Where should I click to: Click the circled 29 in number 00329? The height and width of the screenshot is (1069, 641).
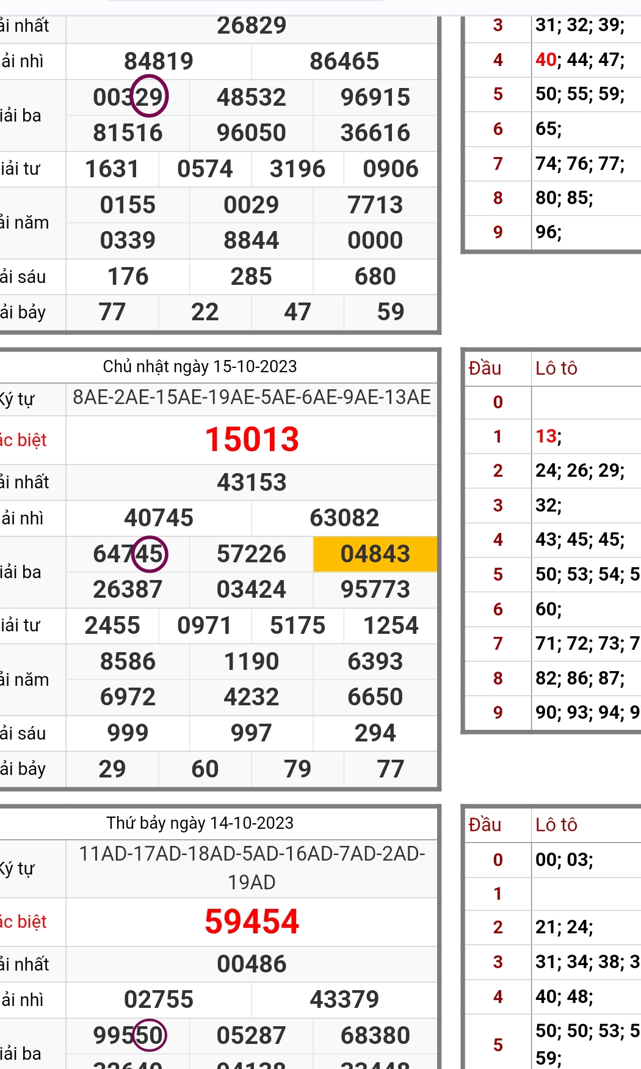(x=149, y=97)
